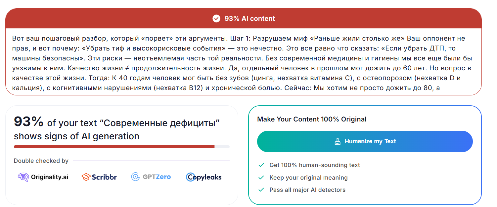Click the checkmark icon in the red header
The width and height of the screenshot is (497, 207).
pyautogui.click(x=216, y=18)
